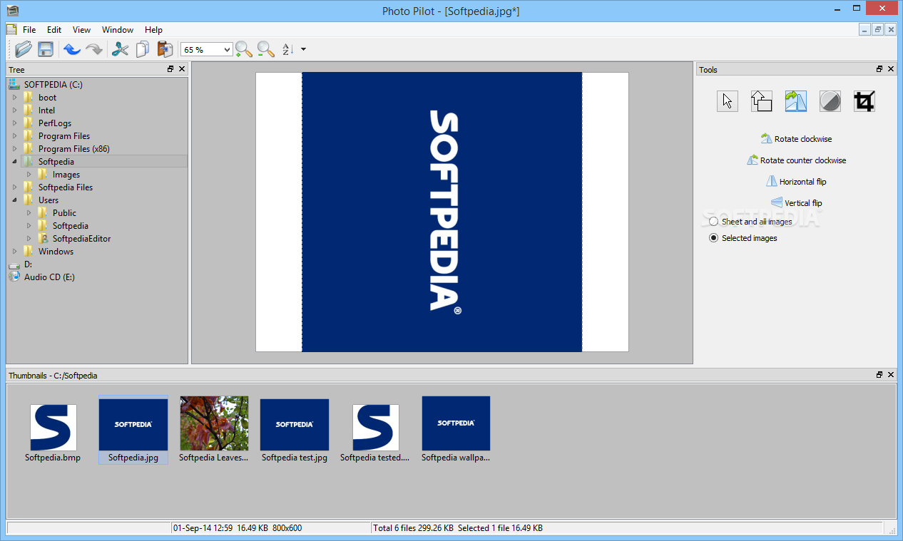Select the grey circle color adjustment tool
The width and height of the screenshot is (903, 541).
pyautogui.click(x=830, y=101)
